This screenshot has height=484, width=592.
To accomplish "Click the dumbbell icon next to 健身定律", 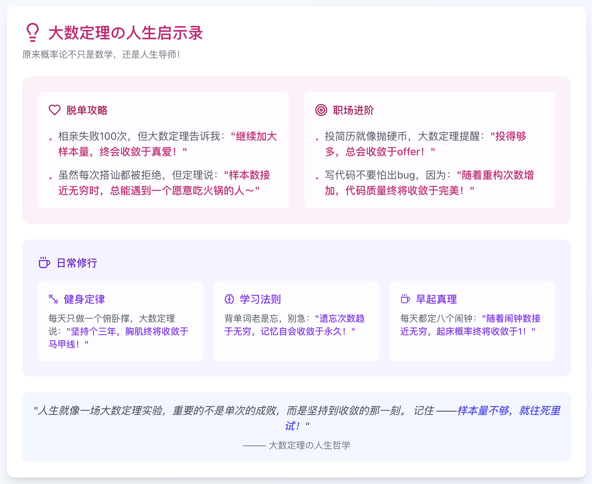I will [53, 299].
